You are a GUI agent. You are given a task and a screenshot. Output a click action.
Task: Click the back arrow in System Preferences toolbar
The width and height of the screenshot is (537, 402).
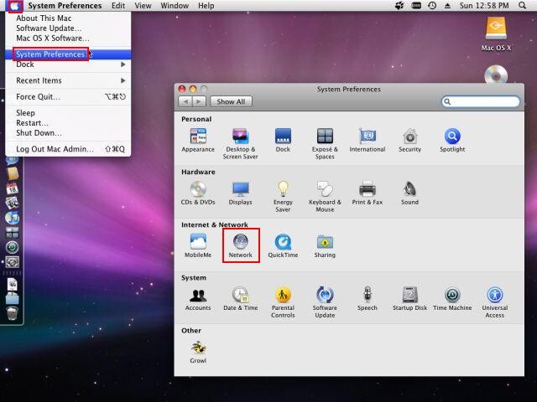tap(185, 101)
